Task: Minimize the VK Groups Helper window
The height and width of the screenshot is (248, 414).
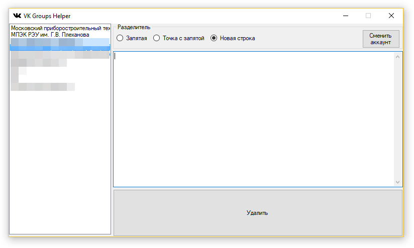Action: click(x=345, y=16)
